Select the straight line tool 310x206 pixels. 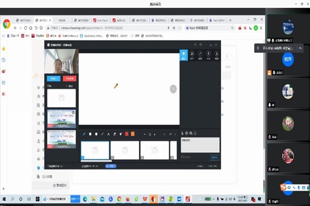coord(102,134)
